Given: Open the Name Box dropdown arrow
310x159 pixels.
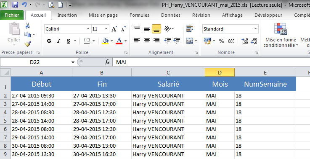Looking at the screenshot, I should point(73,62).
